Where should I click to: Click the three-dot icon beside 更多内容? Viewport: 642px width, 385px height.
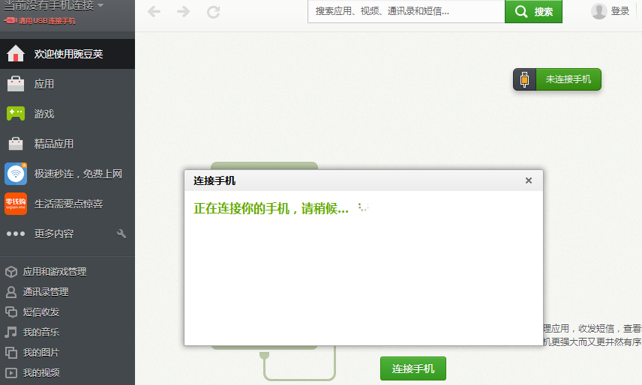(x=16, y=234)
